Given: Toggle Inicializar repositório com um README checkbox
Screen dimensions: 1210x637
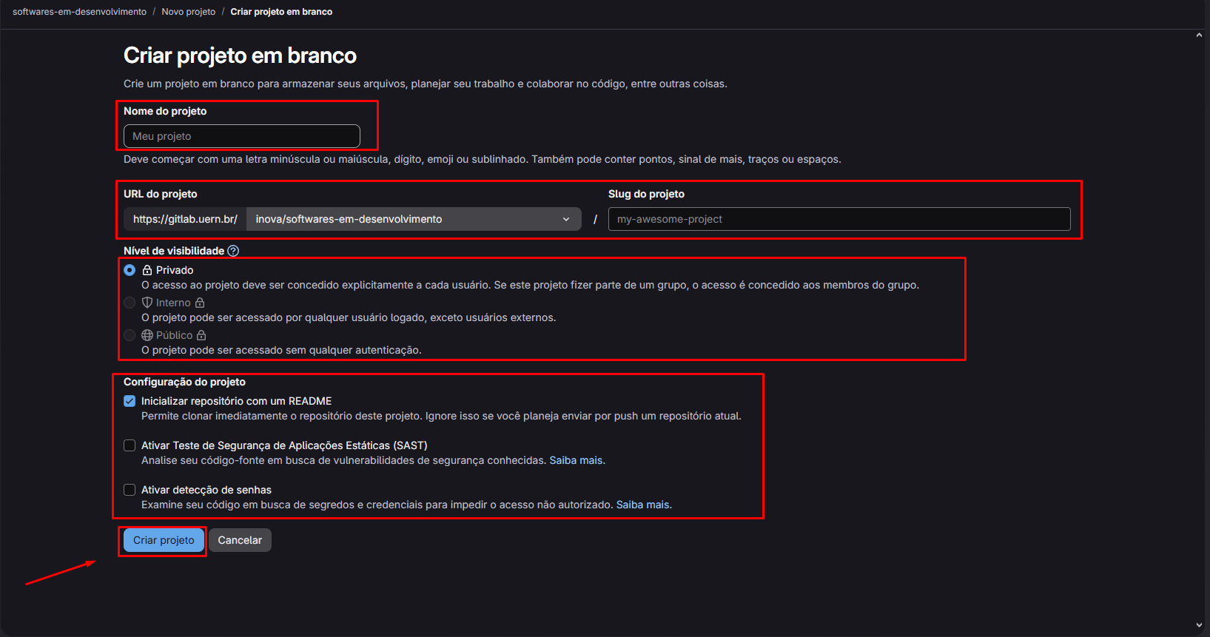Looking at the screenshot, I should coord(130,401).
